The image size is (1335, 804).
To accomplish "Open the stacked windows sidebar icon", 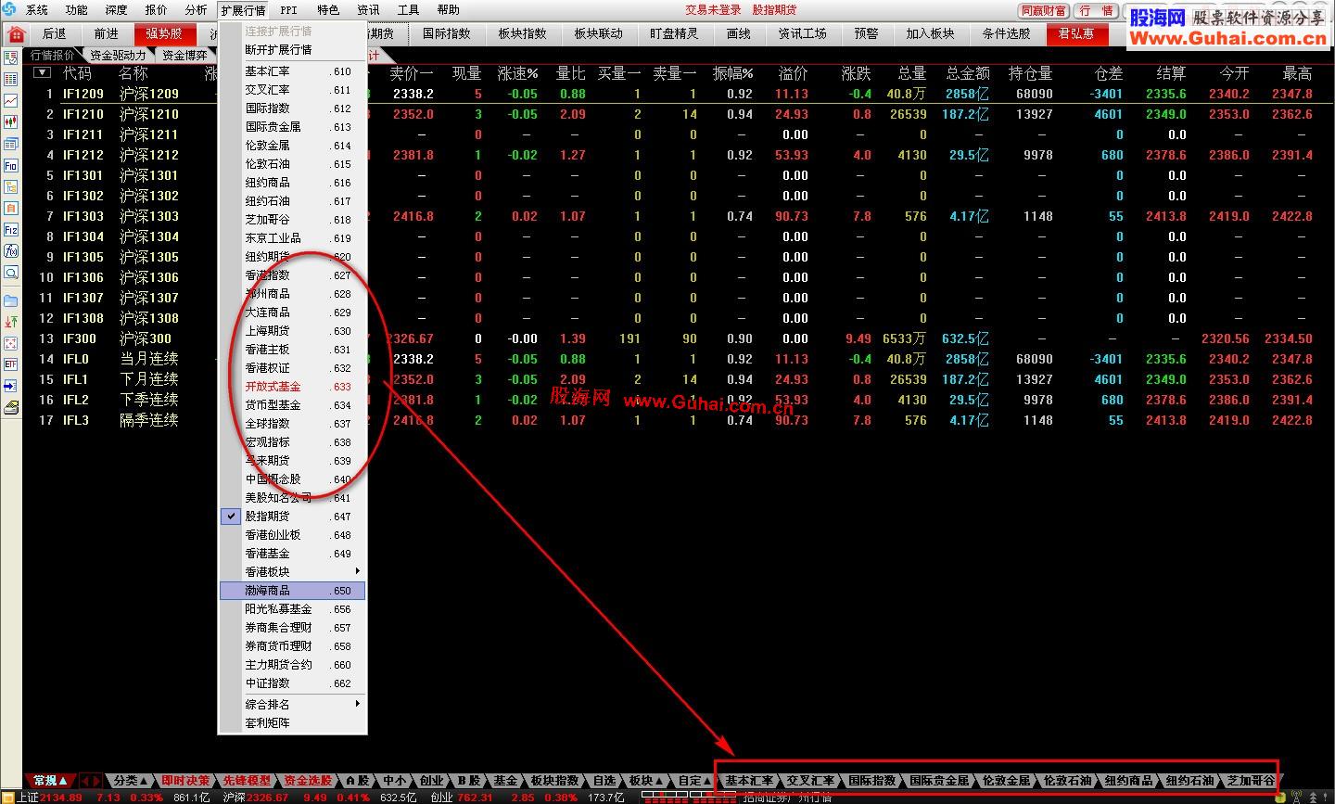I will click(x=10, y=144).
